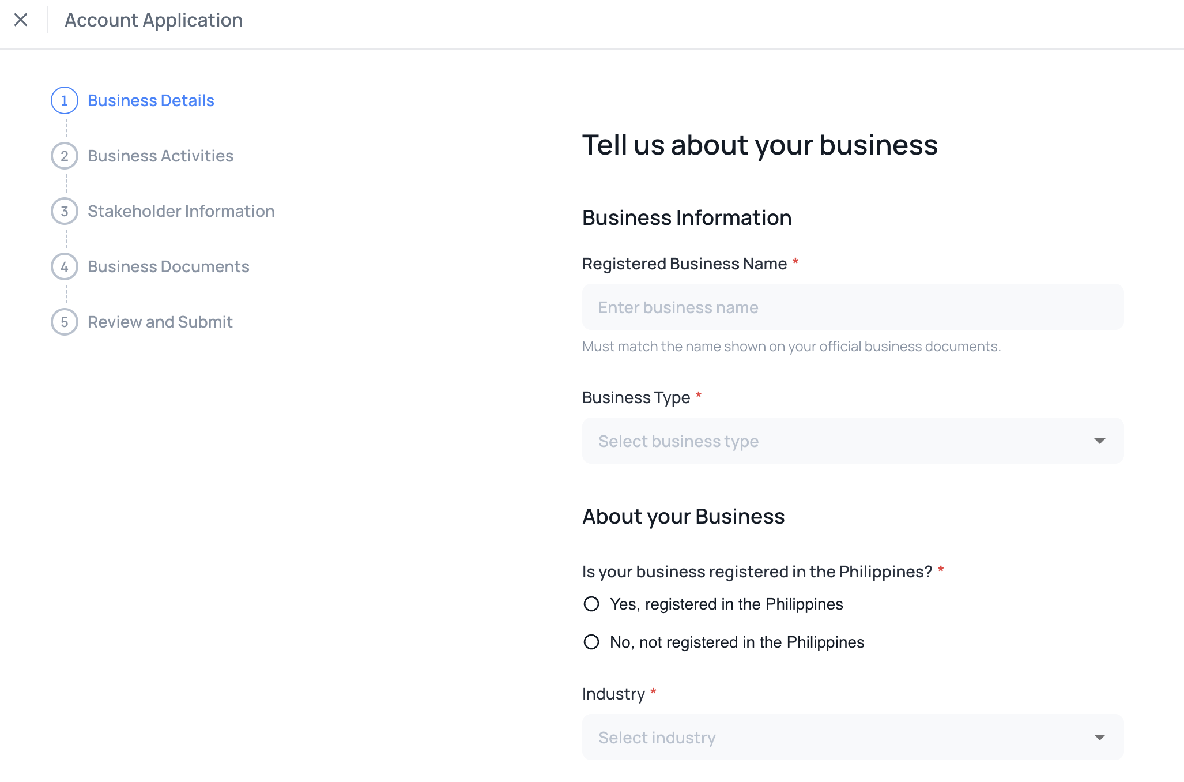Expand the Select industry dropdown
Image resolution: width=1184 pixels, height=782 pixels.
point(852,738)
